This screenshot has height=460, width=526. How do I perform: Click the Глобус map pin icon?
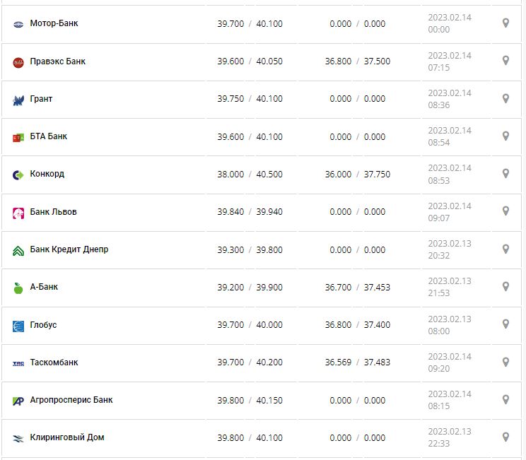pyautogui.click(x=505, y=324)
